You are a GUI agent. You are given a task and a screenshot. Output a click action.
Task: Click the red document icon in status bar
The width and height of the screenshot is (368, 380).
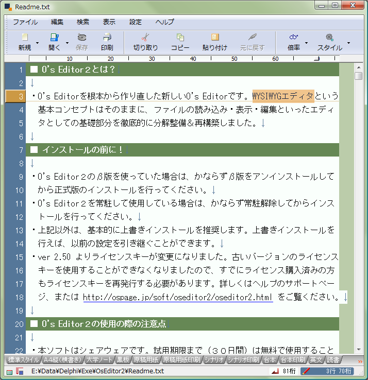[x=20, y=371]
